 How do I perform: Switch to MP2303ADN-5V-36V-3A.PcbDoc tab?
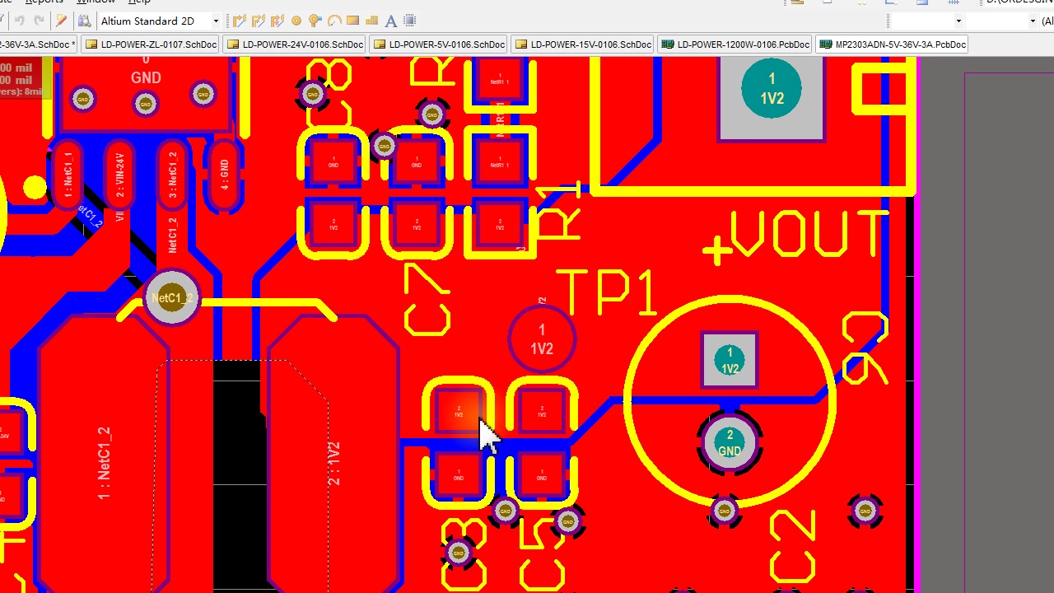tap(893, 44)
